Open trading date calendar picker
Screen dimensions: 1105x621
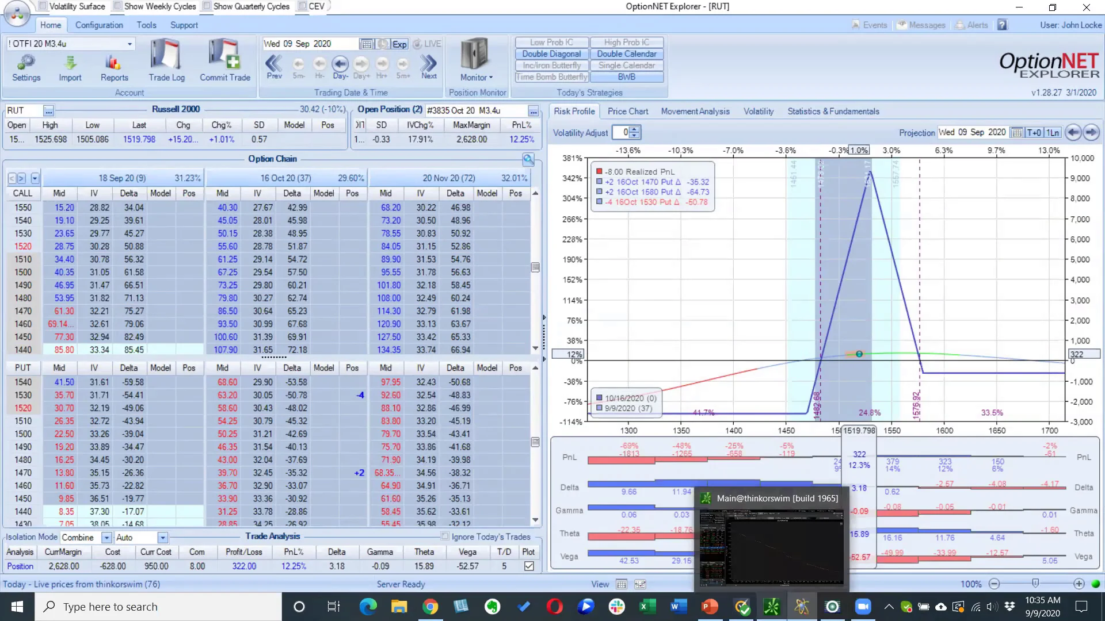tap(367, 44)
